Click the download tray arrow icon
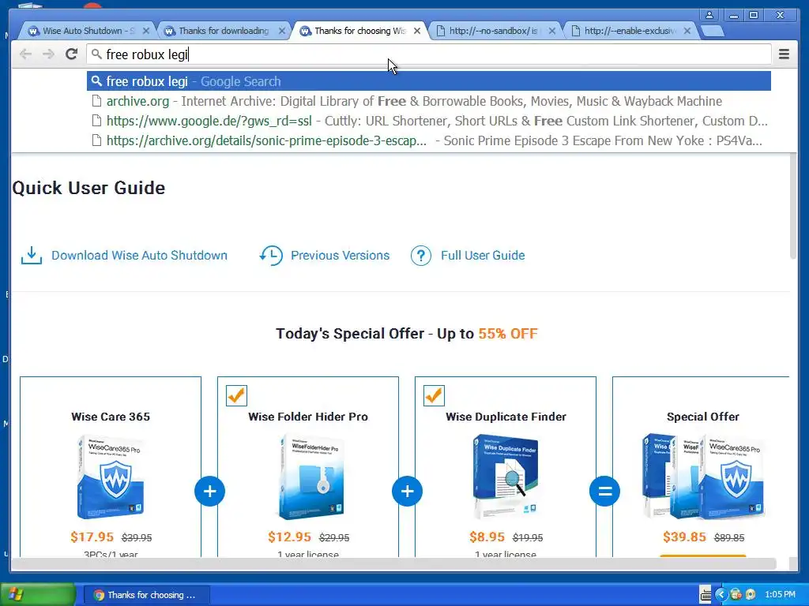Viewport: 809px width, 606px height. click(x=32, y=255)
